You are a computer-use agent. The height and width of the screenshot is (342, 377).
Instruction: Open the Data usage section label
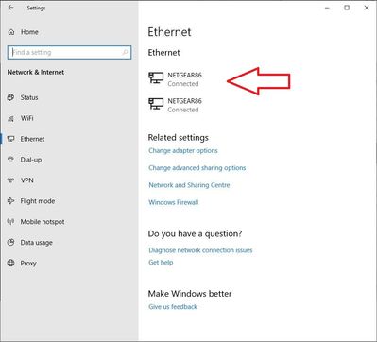coord(37,243)
